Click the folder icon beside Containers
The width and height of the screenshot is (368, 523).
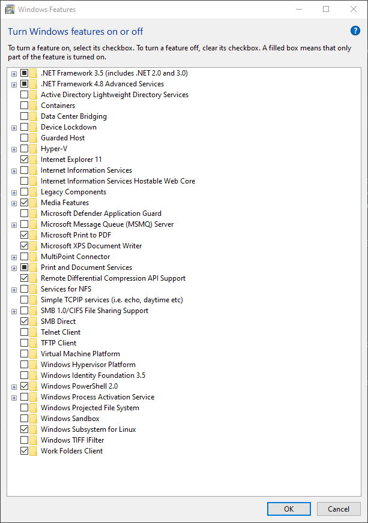[x=33, y=106]
